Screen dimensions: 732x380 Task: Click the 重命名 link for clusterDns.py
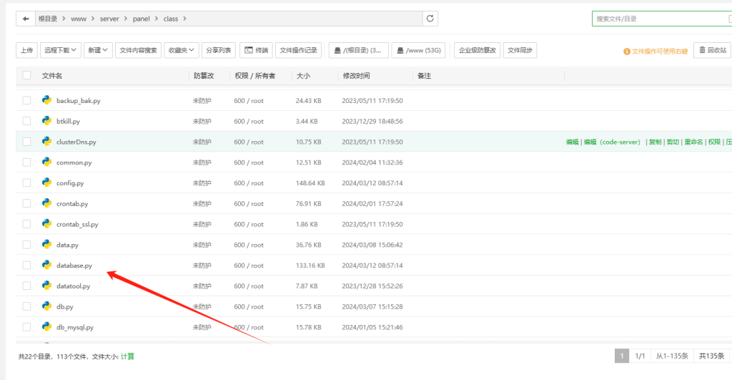coord(693,142)
